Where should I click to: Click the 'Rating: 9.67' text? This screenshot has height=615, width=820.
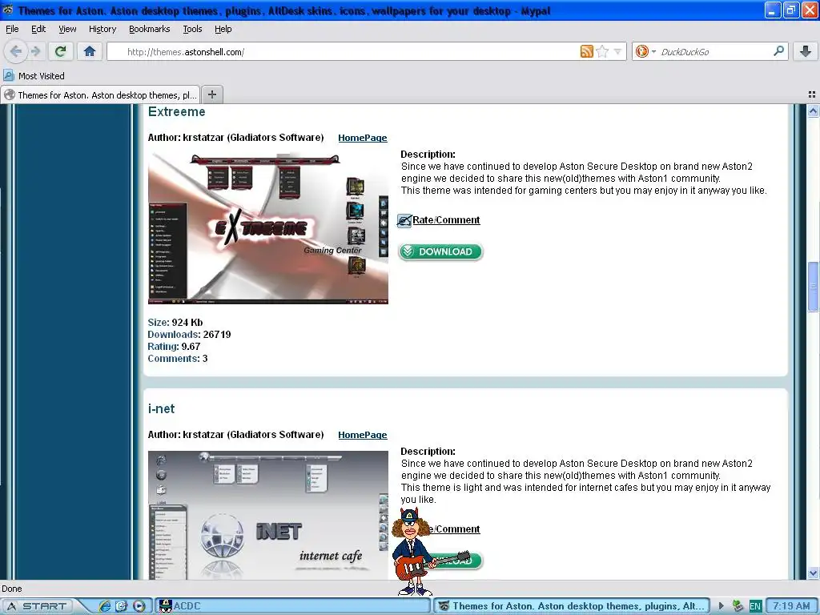[x=174, y=347]
